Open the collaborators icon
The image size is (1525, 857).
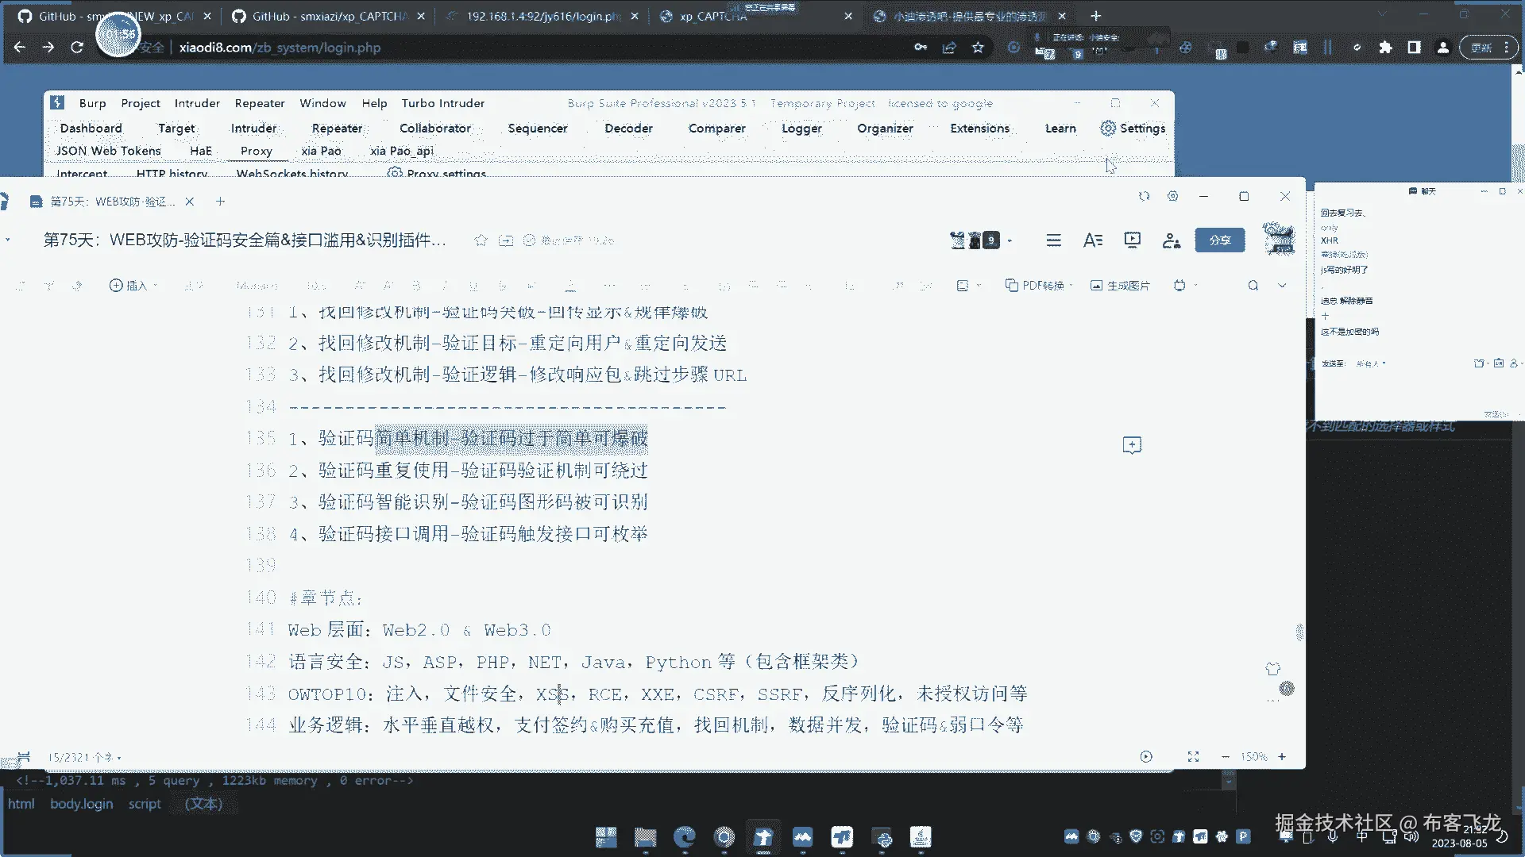[1171, 240]
